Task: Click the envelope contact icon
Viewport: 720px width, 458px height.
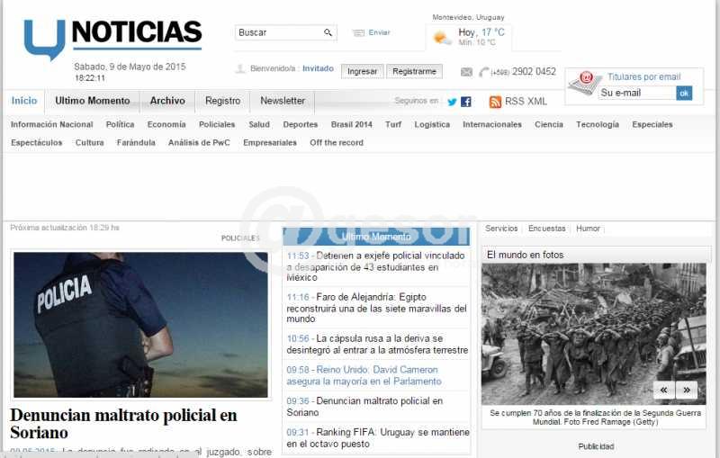Action: coord(466,72)
